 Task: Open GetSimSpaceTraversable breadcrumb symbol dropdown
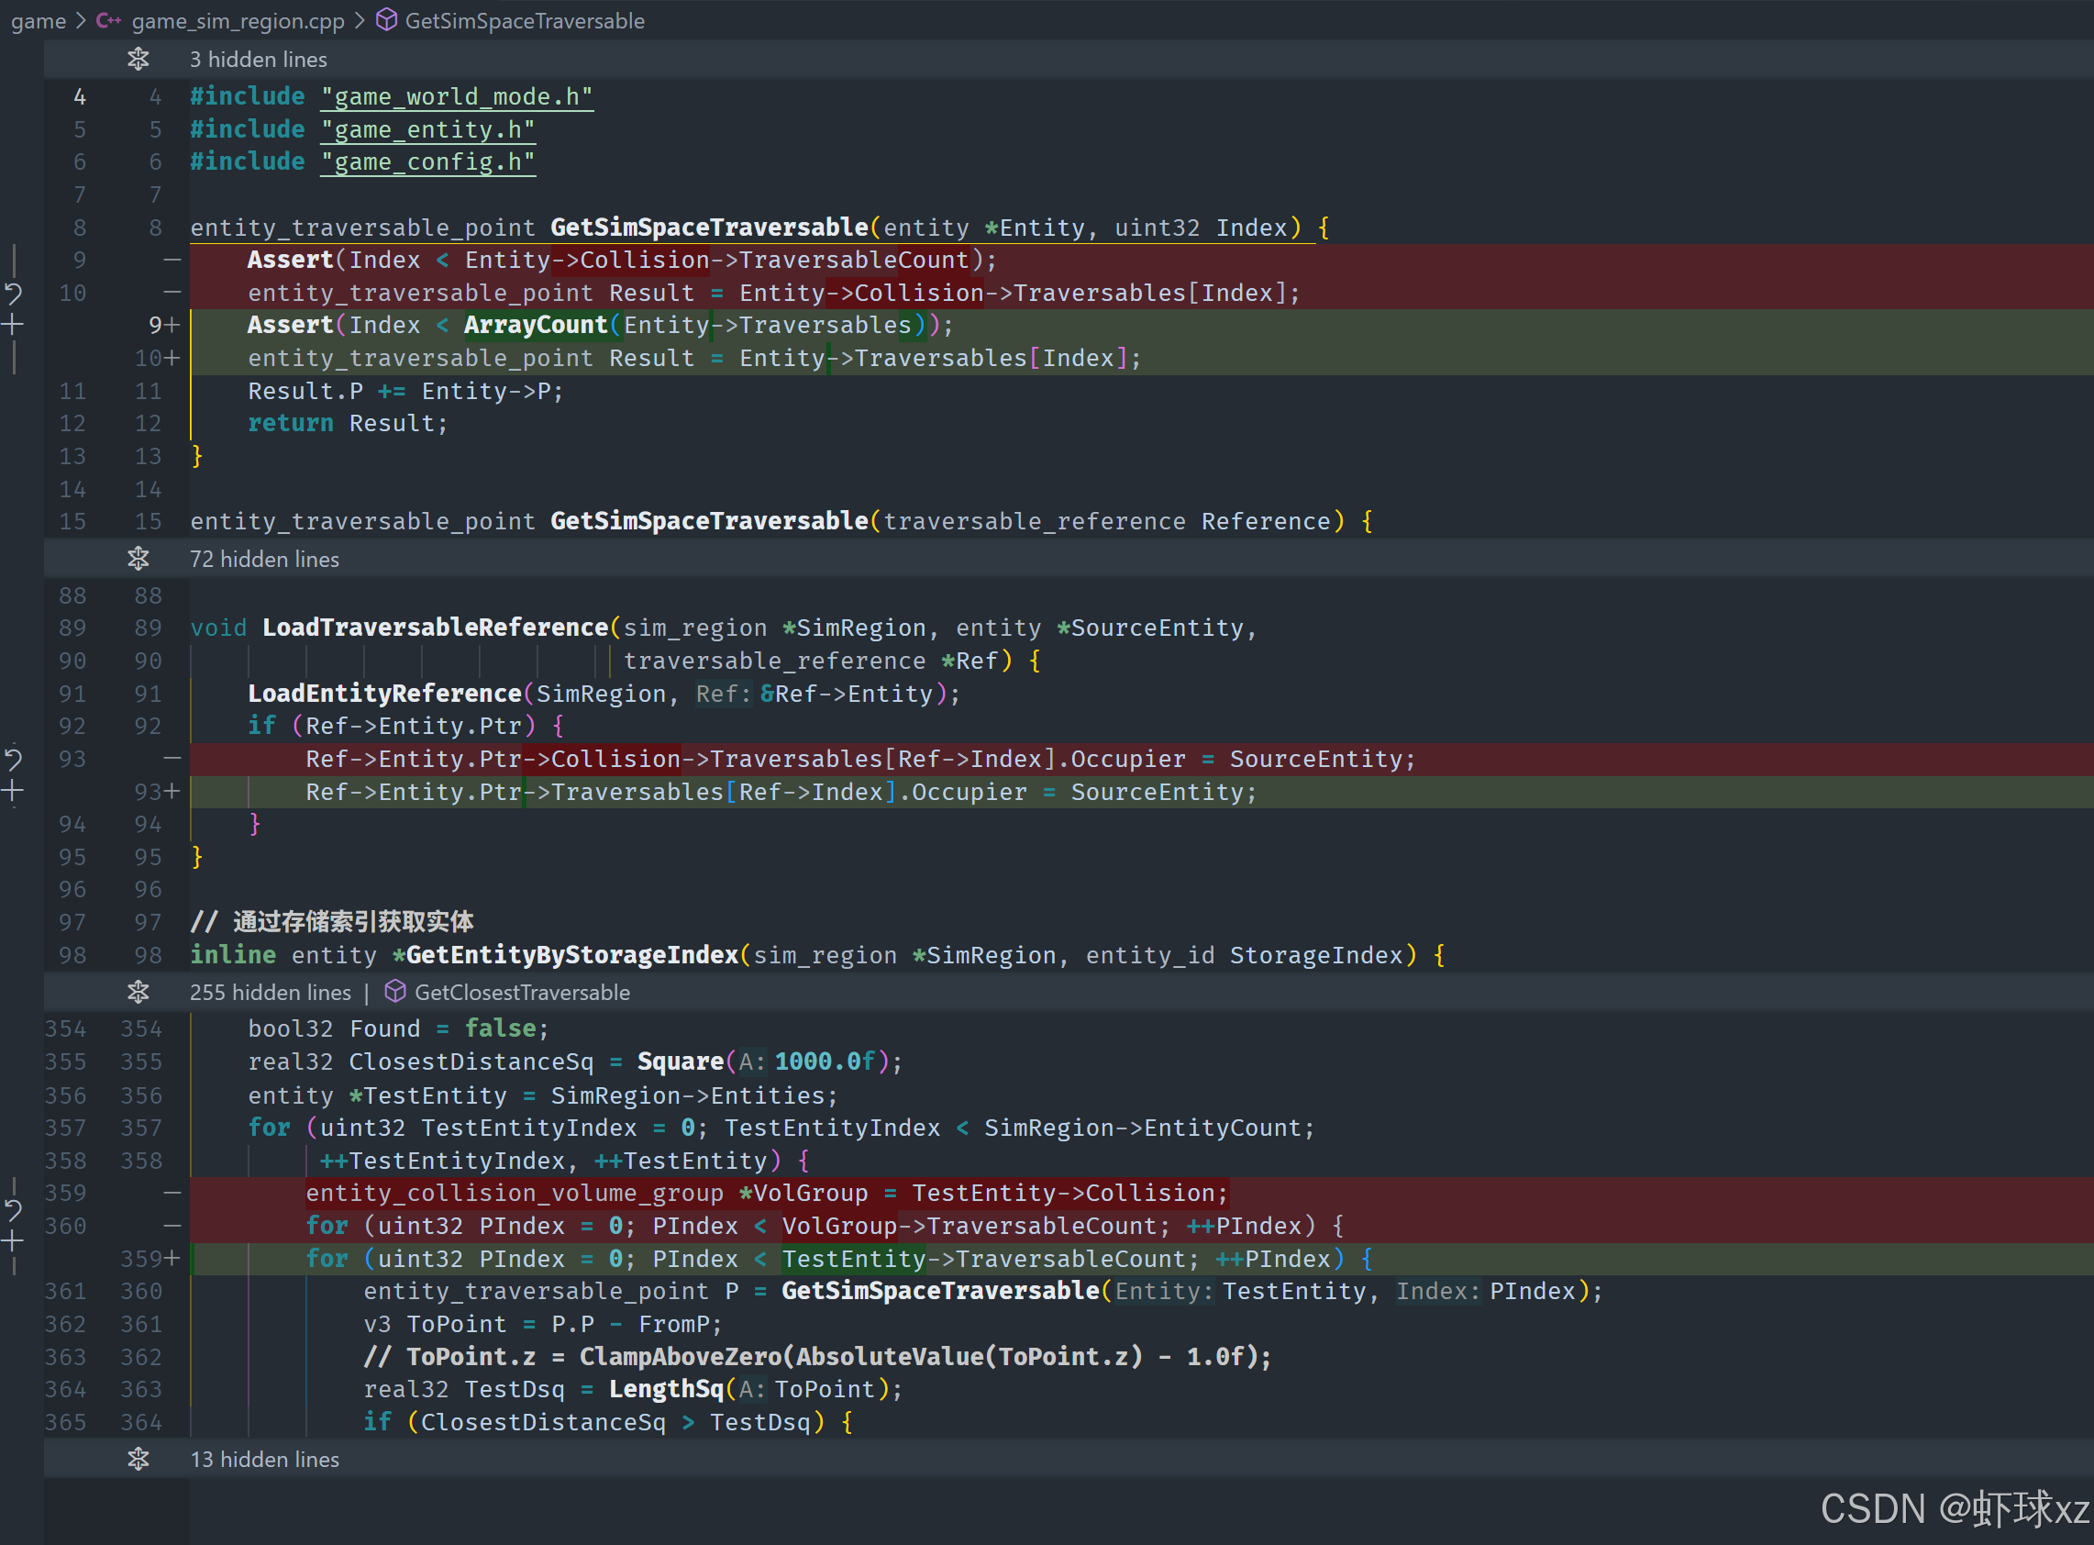[525, 20]
